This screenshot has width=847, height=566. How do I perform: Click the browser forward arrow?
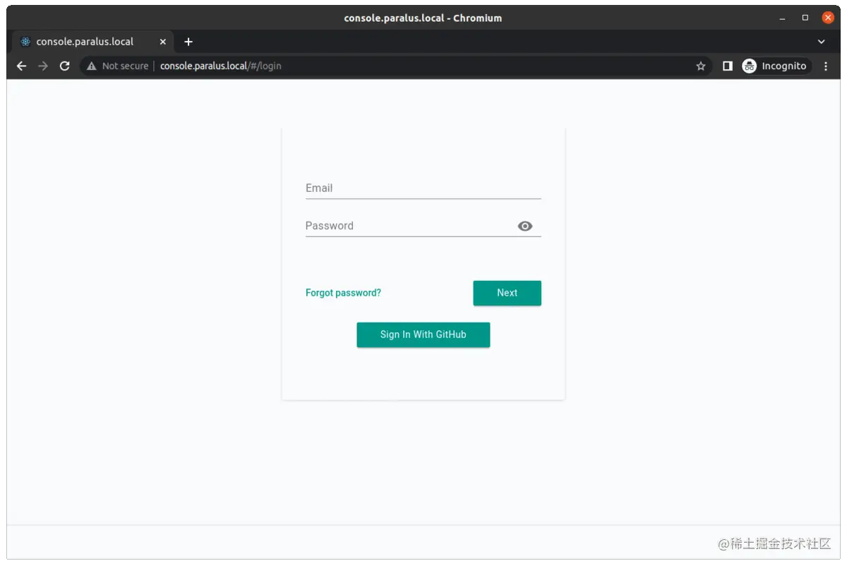[43, 66]
